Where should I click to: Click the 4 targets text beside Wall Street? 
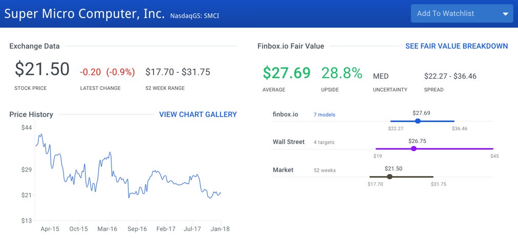click(323, 142)
